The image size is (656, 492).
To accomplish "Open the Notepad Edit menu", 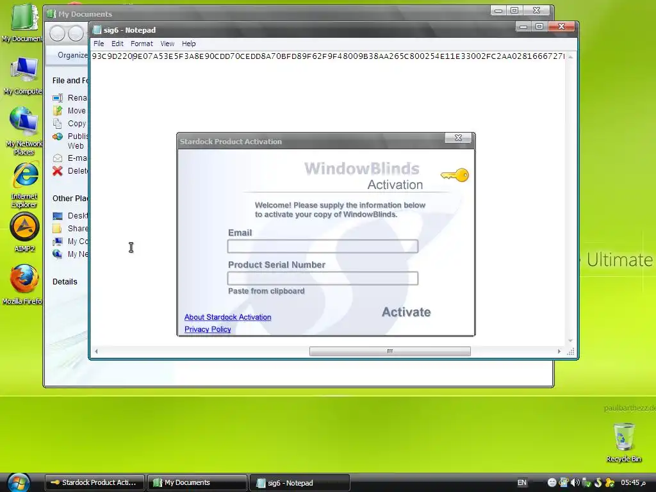I will [117, 44].
